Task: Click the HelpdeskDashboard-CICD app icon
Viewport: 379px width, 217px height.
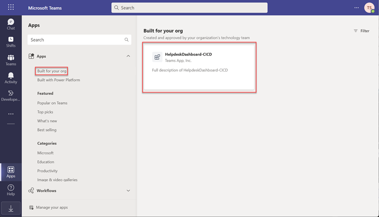Action: pyautogui.click(x=157, y=57)
